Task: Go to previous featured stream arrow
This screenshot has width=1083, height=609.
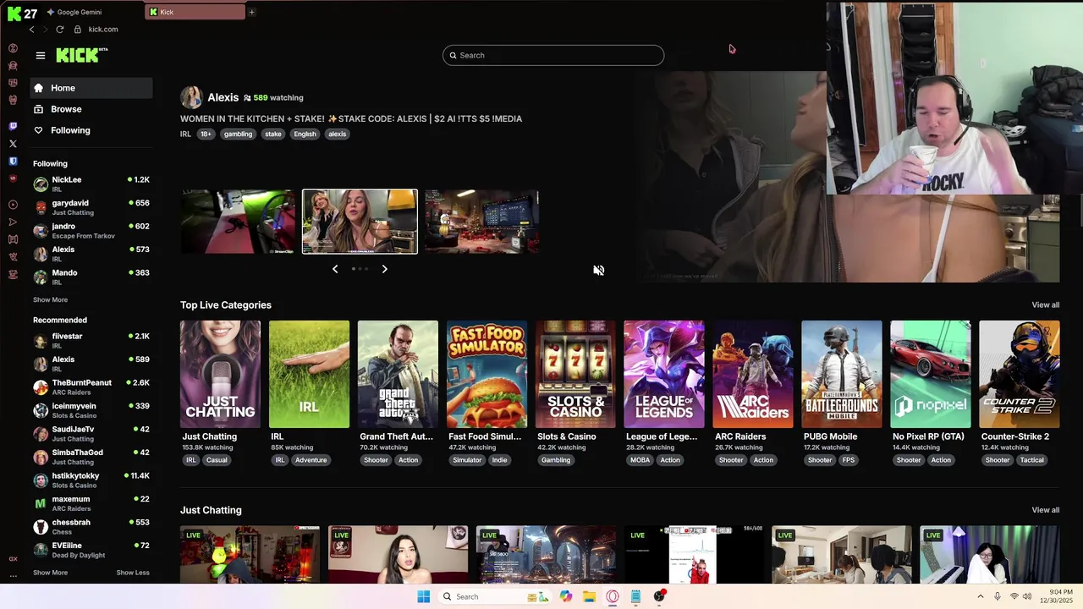Action: pos(335,269)
